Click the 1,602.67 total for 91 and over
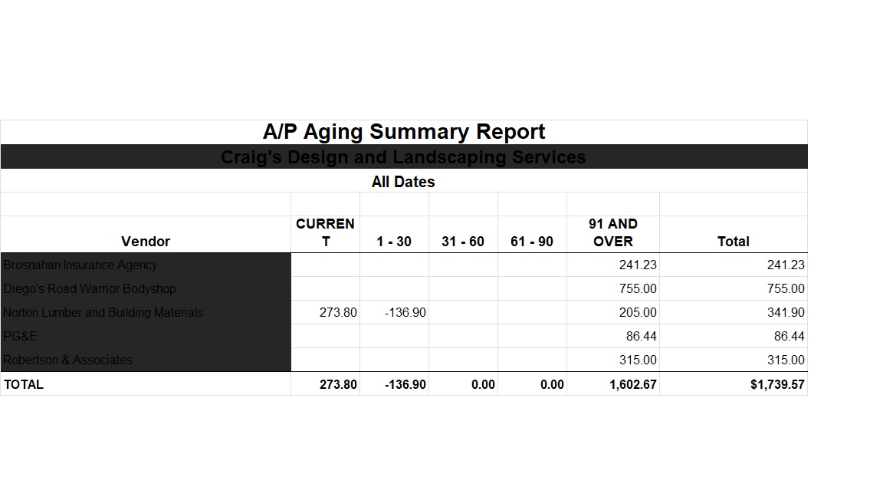 [x=633, y=384]
